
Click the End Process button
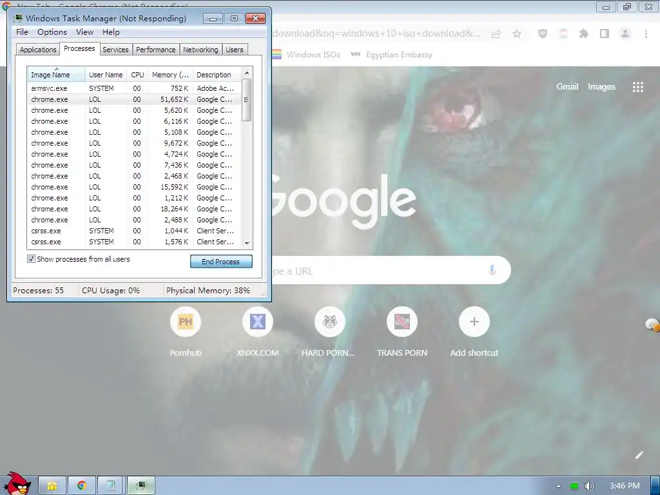tap(221, 262)
